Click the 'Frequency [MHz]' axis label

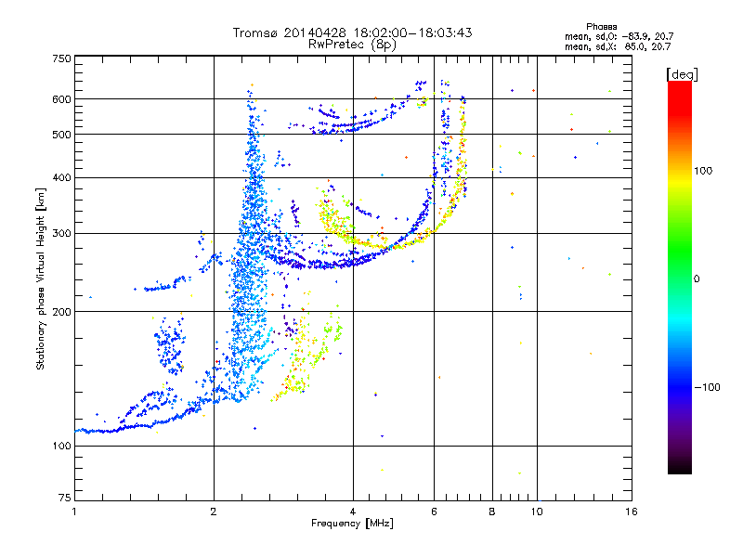pyautogui.click(x=352, y=524)
